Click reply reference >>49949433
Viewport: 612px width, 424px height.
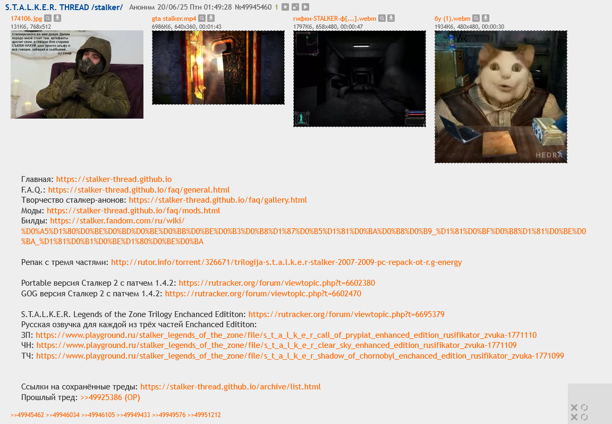coord(133,415)
